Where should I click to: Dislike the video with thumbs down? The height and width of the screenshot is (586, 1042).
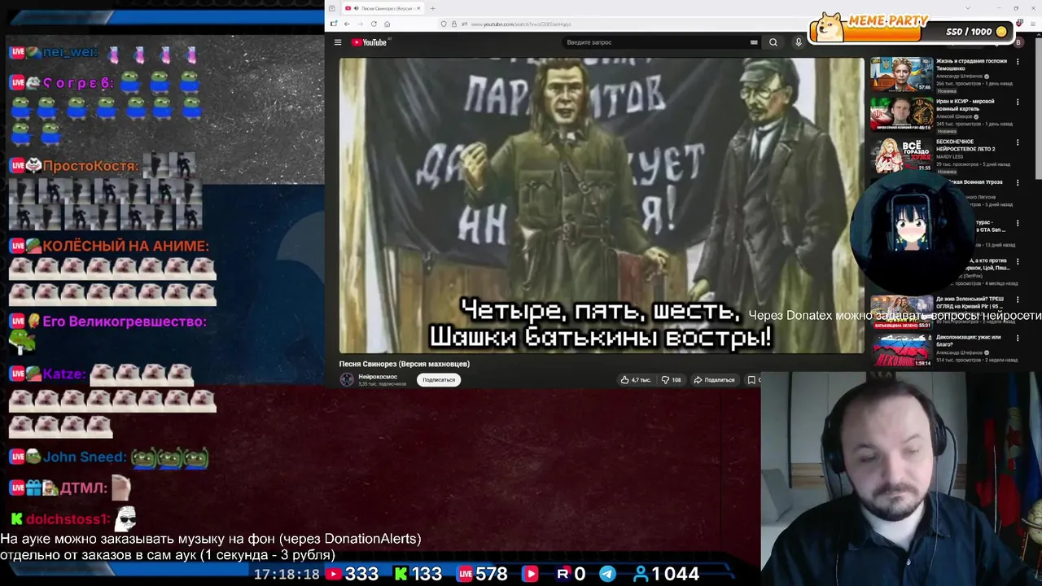pyautogui.click(x=672, y=379)
